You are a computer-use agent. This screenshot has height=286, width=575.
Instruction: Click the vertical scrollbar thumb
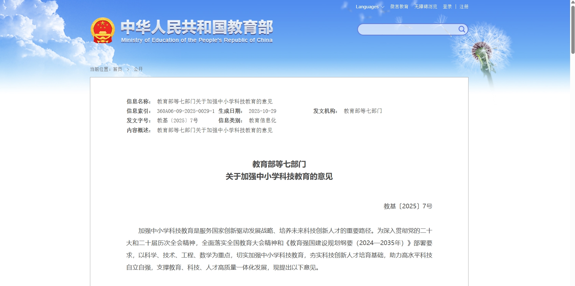tap(573, 30)
